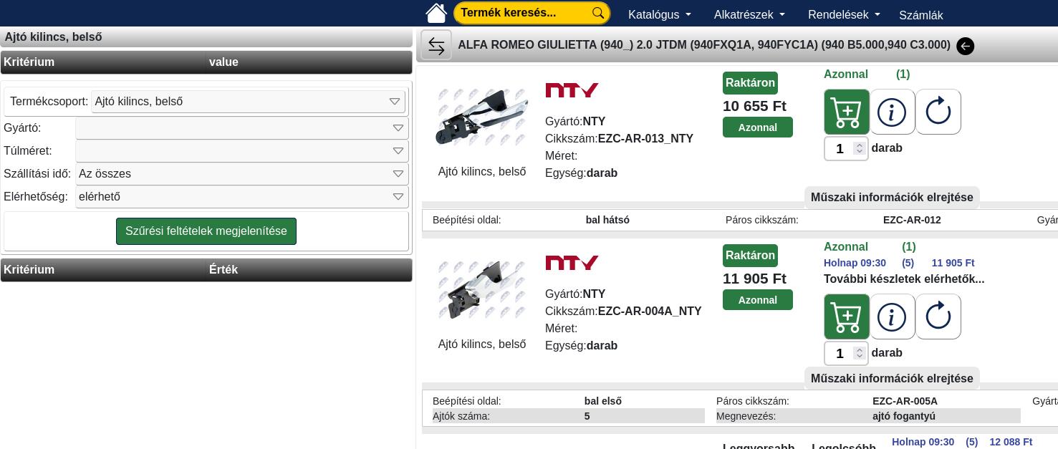The height and width of the screenshot is (449, 1058).
Task: Click the Ajtó kilincs, belső panel title
Action: [x=53, y=37]
